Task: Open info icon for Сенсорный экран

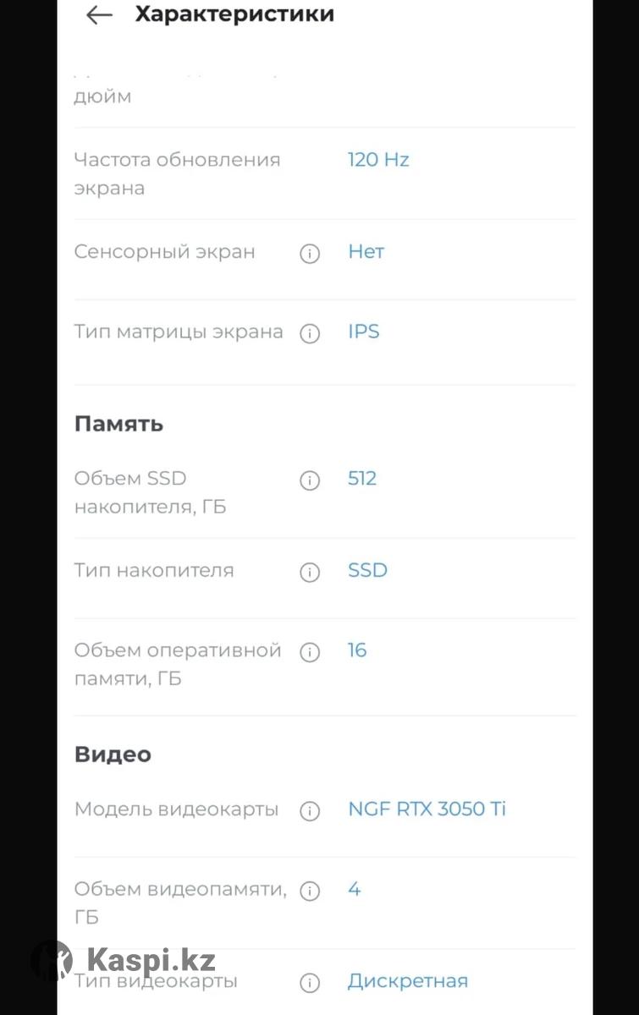Action: [x=310, y=253]
